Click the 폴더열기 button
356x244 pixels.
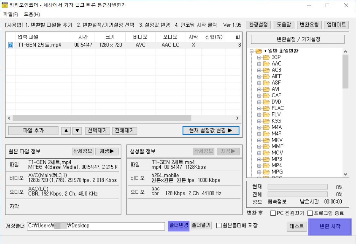[x=201, y=225]
